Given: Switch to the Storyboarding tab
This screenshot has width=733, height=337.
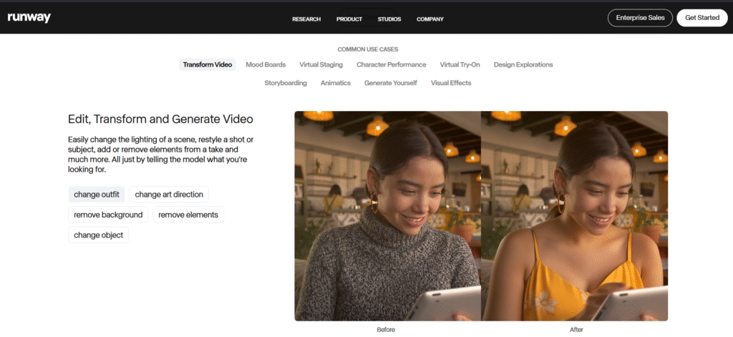Looking at the screenshot, I should (x=286, y=83).
